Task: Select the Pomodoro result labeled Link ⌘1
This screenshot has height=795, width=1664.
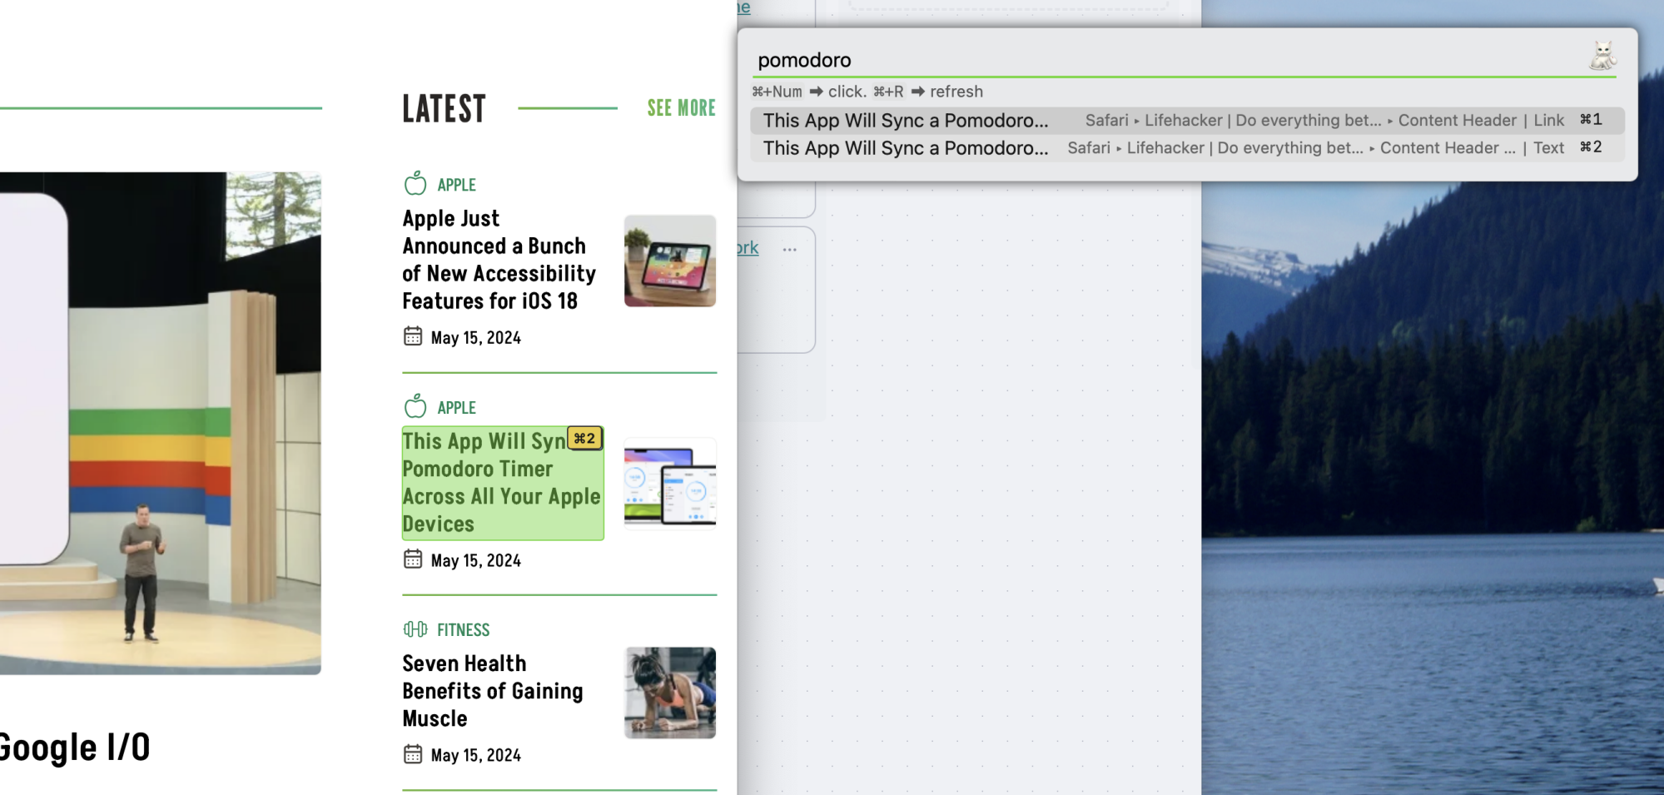Action: coord(1187,121)
